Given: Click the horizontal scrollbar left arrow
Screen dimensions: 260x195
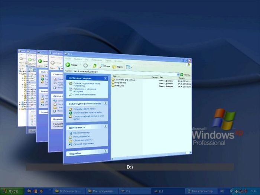Looking at the screenshot, I should [112, 159].
